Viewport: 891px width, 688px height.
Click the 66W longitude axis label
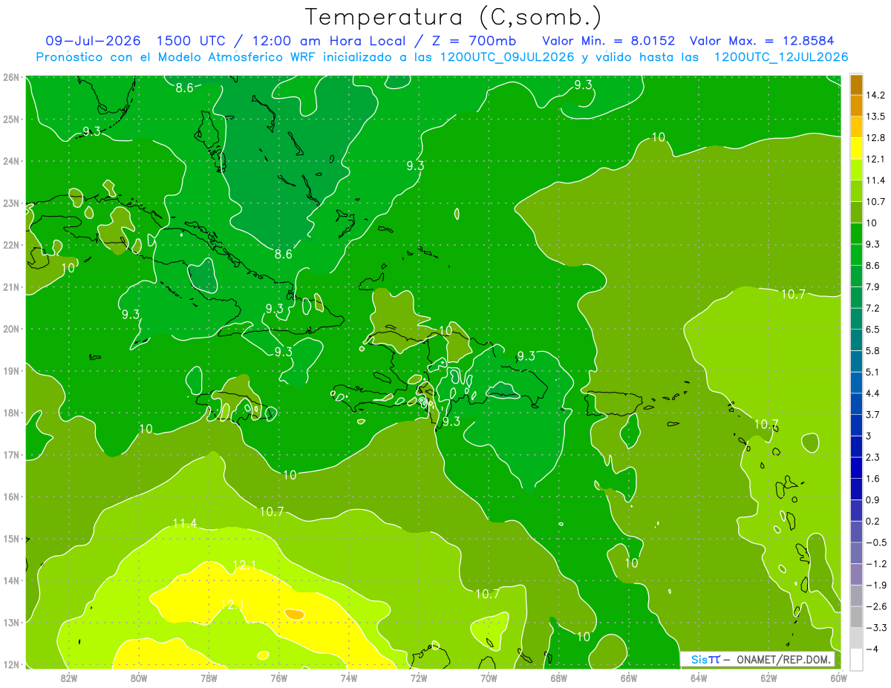pyautogui.click(x=629, y=678)
